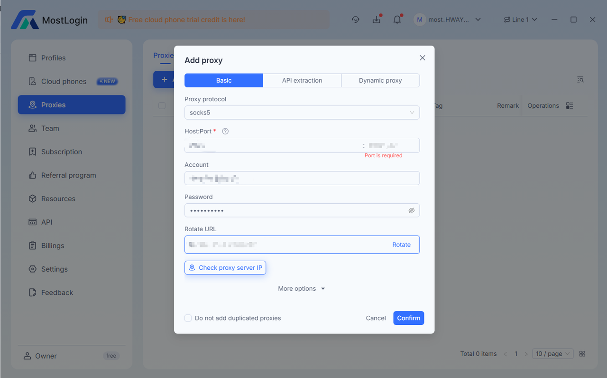Image resolution: width=607 pixels, height=378 pixels.
Task: Switch layout with grid view icon
Action: 582,354
